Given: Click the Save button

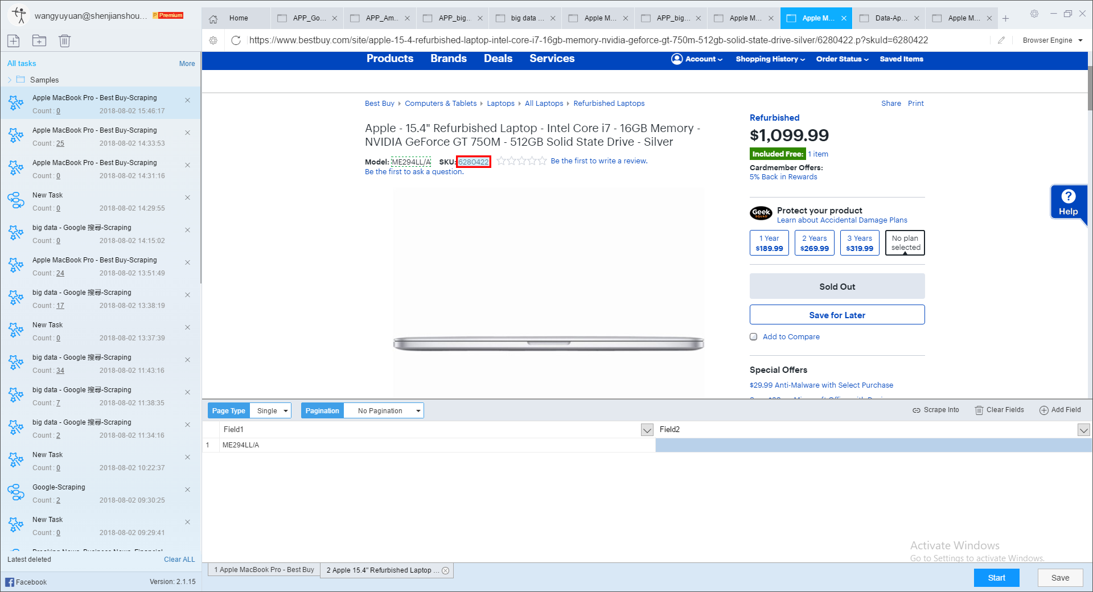Looking at the screenshot, I should pos(1060,578).
